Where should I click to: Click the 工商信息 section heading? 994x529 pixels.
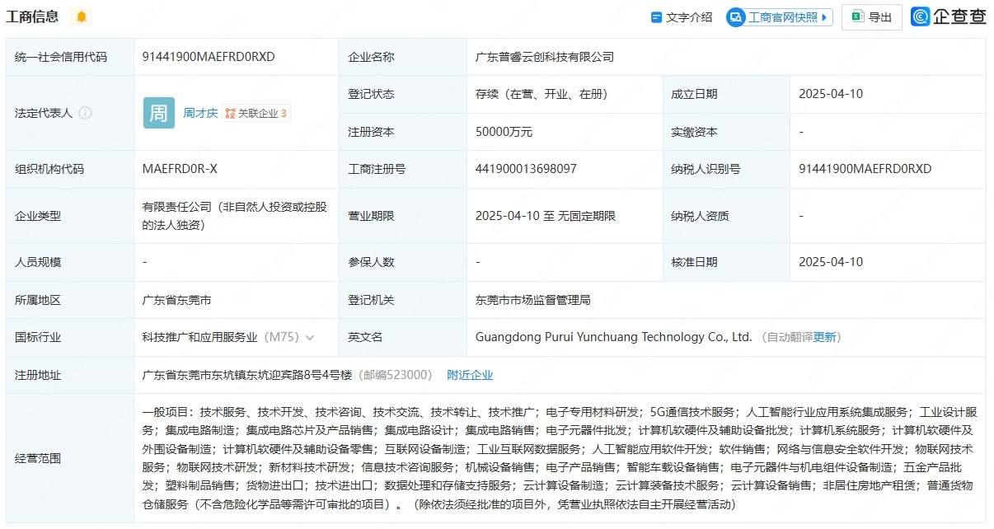(32, 16)
